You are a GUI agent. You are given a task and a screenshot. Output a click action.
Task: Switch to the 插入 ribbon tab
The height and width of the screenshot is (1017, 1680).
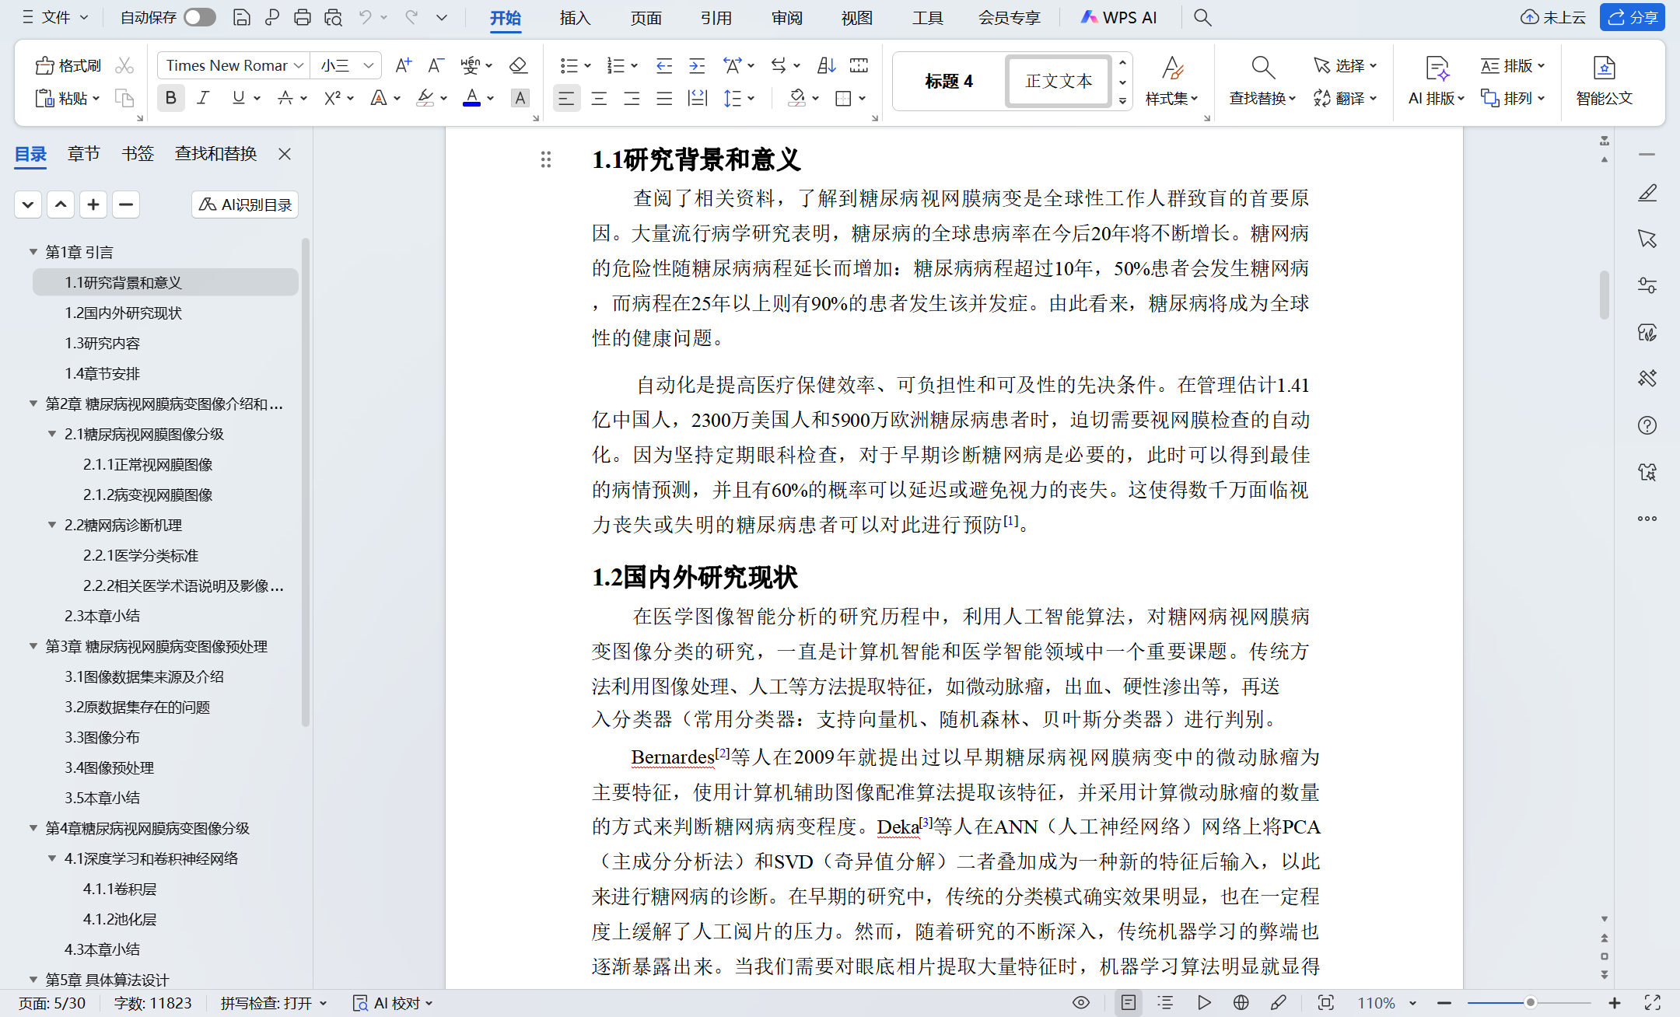click(575, 18)
